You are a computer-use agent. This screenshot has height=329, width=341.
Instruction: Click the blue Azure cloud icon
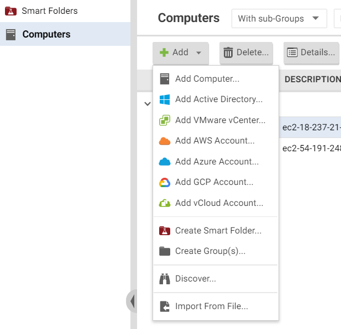[164, 162]
